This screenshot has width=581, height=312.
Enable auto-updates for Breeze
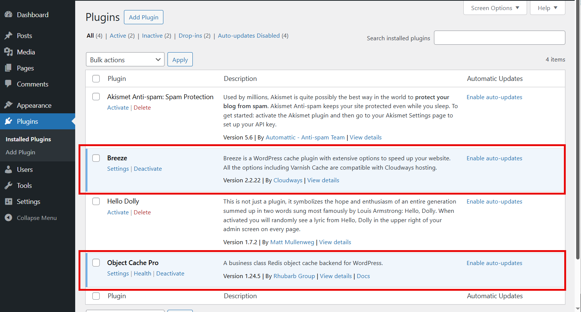click(x=494, y=158)
